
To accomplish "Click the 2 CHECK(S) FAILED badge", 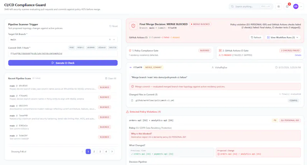I will [290, 51].
